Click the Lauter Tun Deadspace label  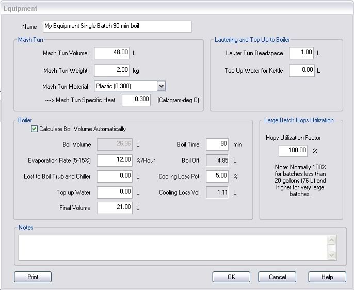click(x=254, y=53)
